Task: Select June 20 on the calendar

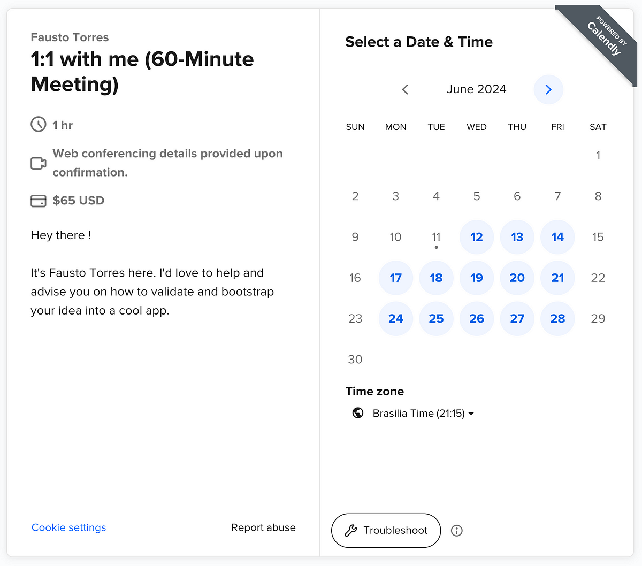Action: point(517,278)
